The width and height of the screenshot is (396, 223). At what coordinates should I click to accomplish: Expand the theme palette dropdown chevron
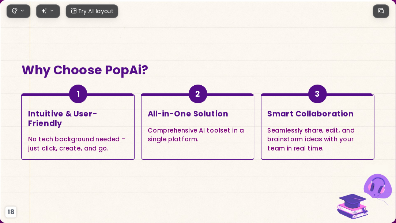point(22,11)
